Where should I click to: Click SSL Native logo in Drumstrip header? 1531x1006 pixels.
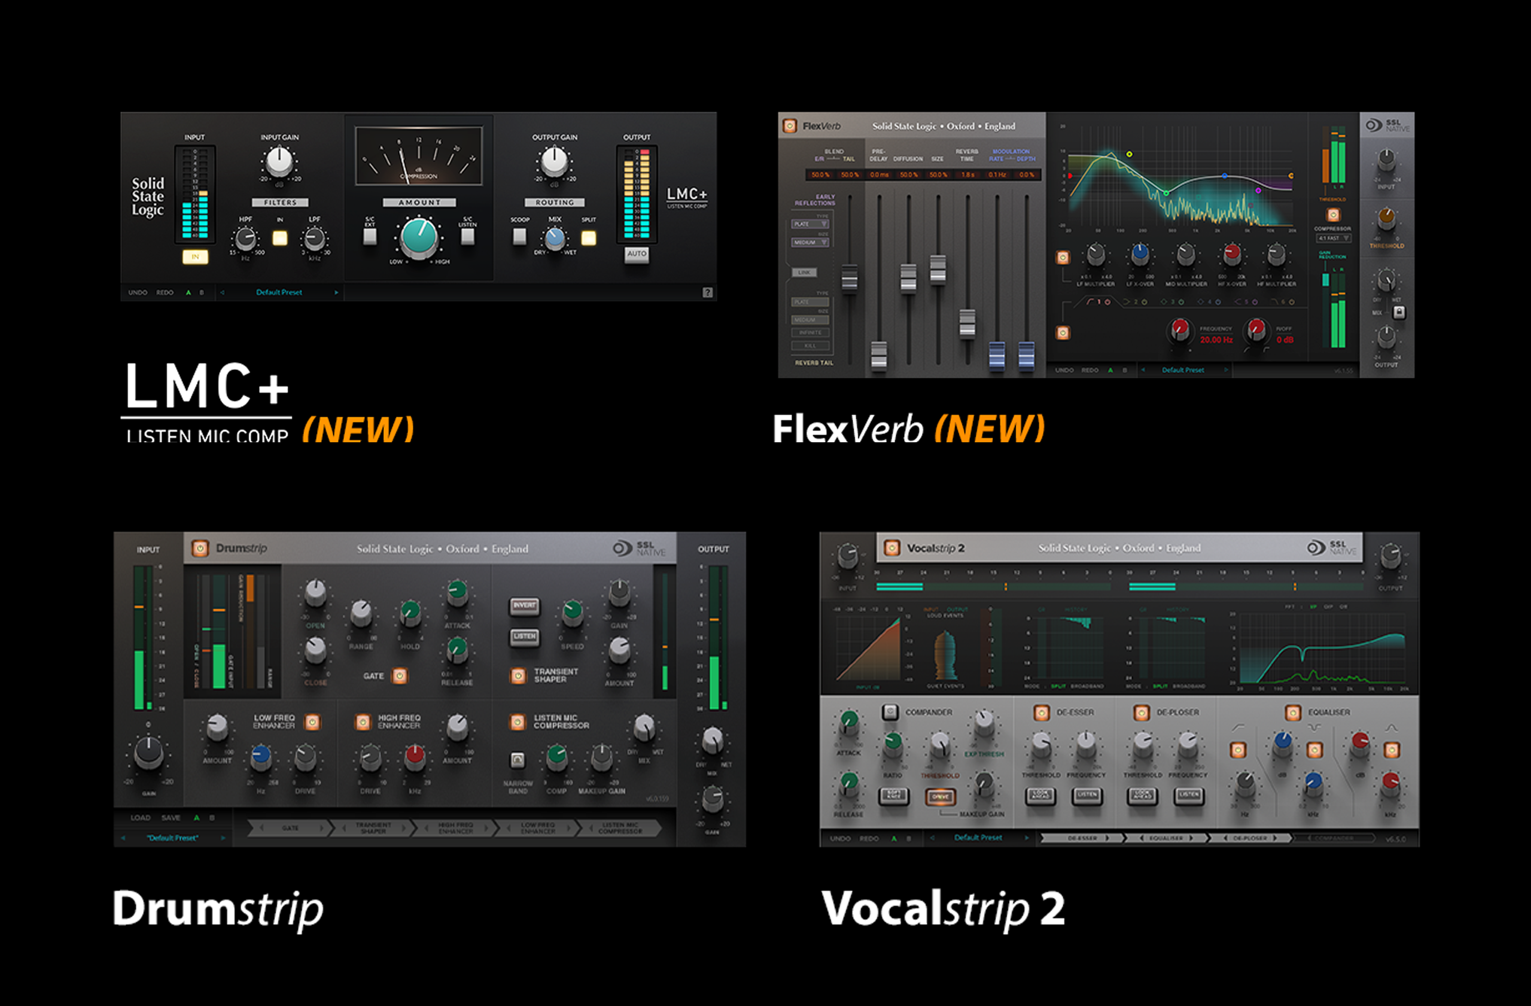click(x=640, y=548)
